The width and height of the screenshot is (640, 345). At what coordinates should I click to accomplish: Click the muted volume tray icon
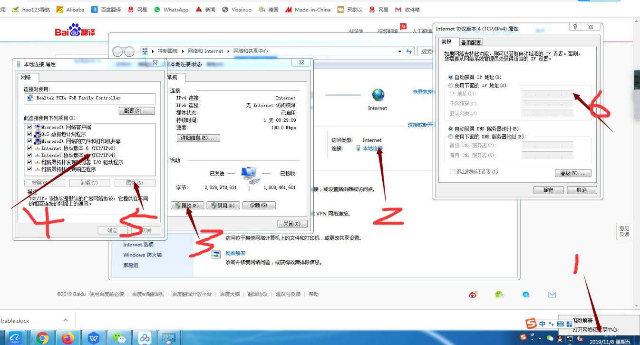(x=580, y=338)
